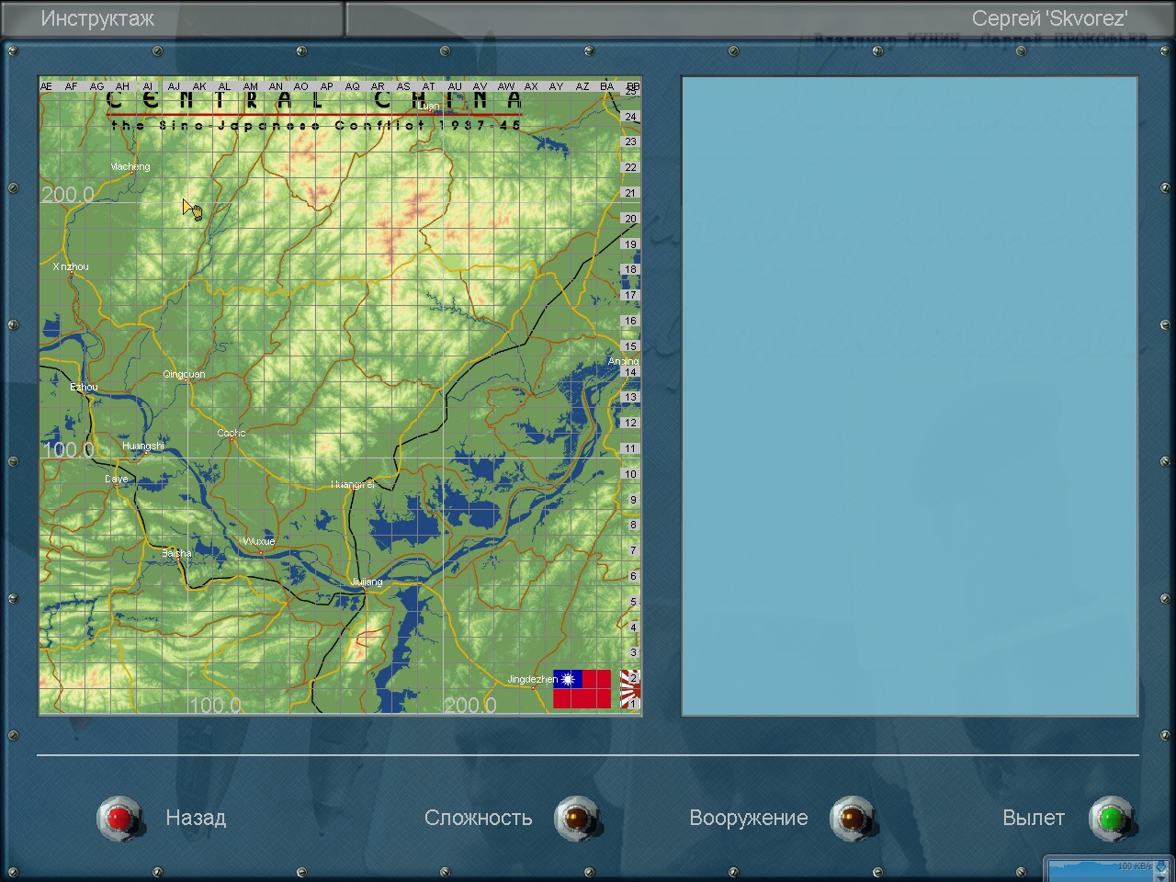Screen dimensions: 1176x882
Task: Click the Japanese rising sun flag on map
Action: (630, 689)
